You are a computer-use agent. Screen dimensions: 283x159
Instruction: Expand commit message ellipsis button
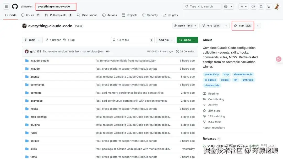point(108,52)
